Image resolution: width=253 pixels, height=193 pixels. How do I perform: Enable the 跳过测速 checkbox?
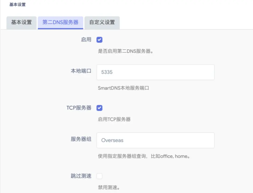(x=99, y=176)
